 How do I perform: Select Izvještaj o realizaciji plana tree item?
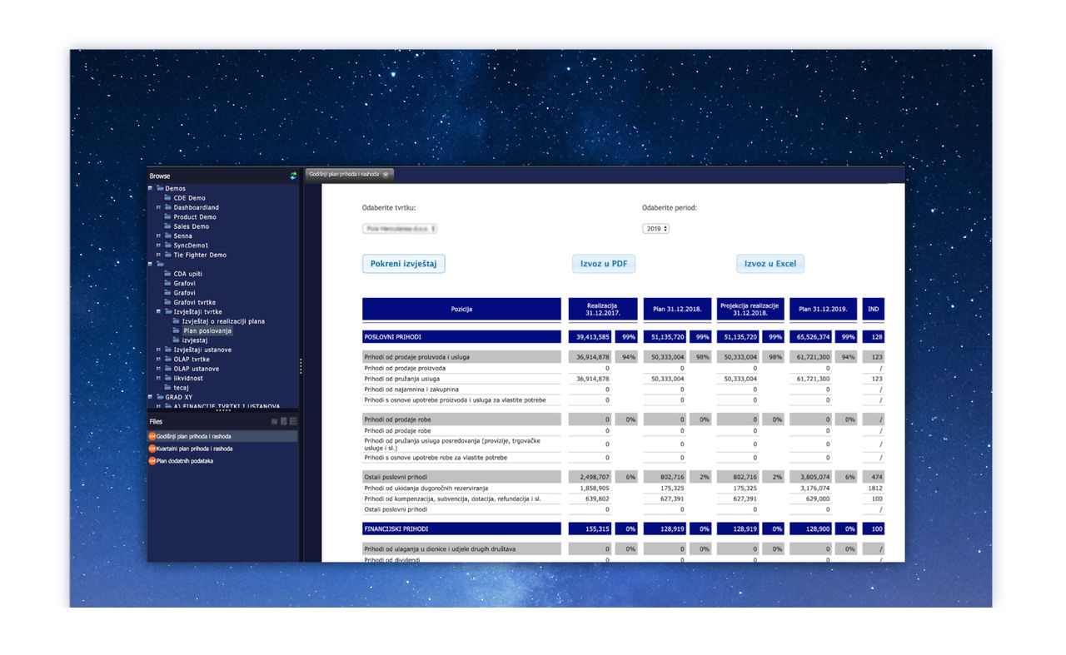[223, 321]
